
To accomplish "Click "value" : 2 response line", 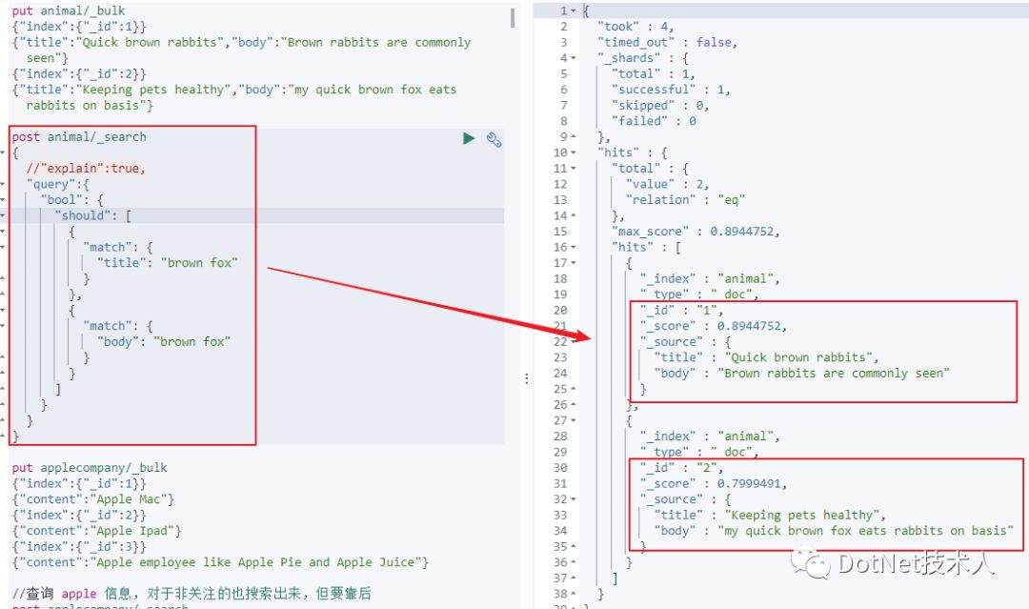I will pyautogui.click(x=667, y=184).
